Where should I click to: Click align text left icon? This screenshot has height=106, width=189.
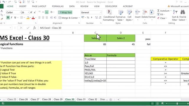(39, 18)
